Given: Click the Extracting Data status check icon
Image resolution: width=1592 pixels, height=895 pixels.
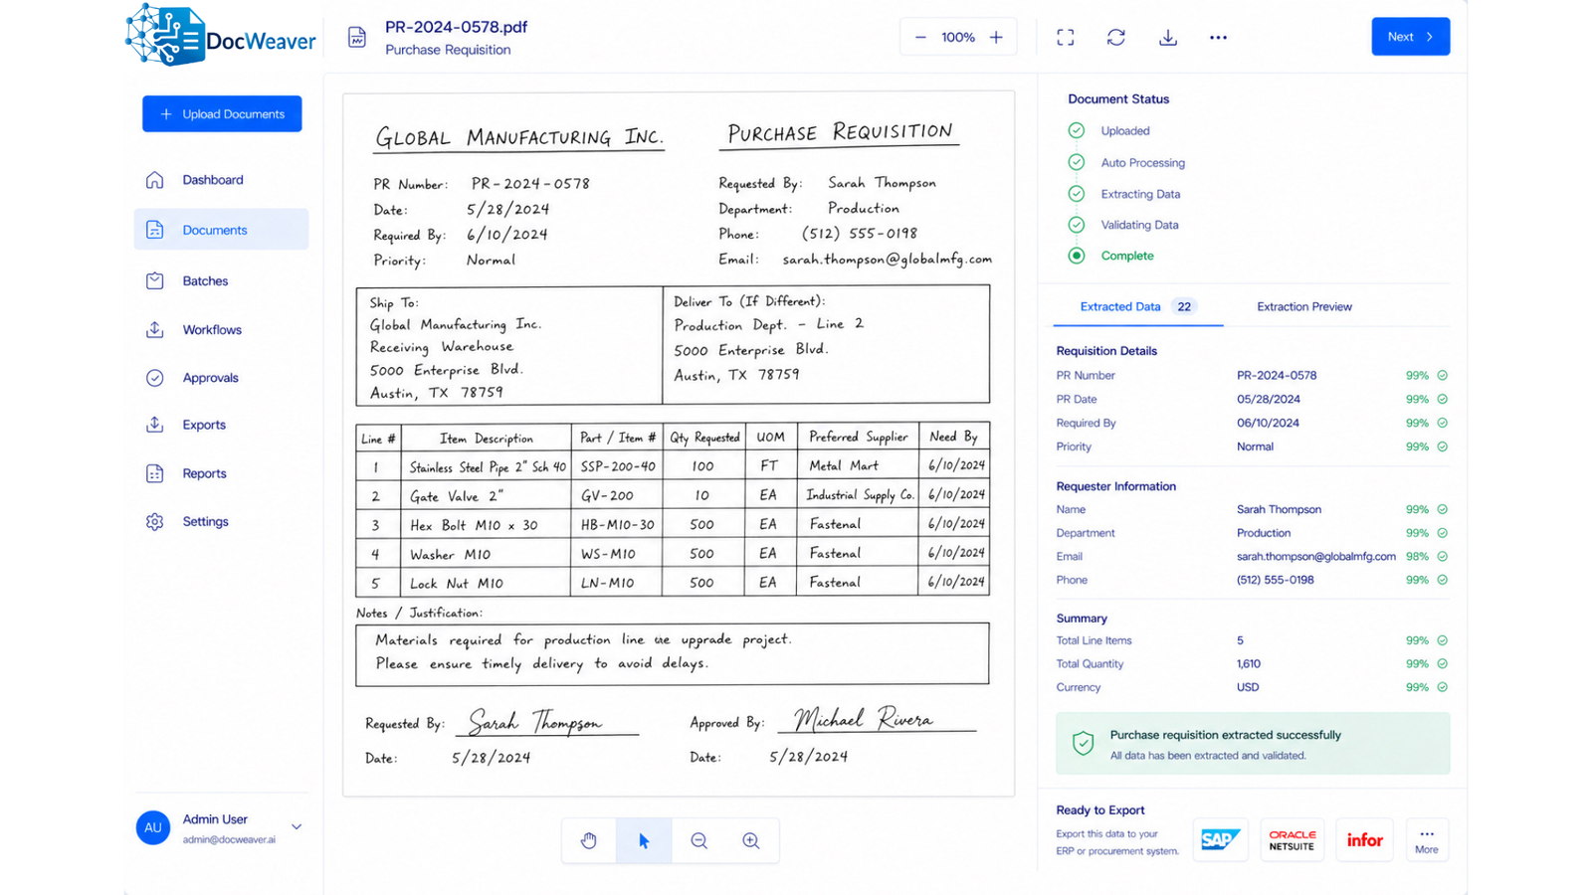Looking at the screenshot, I should 1077,194.
